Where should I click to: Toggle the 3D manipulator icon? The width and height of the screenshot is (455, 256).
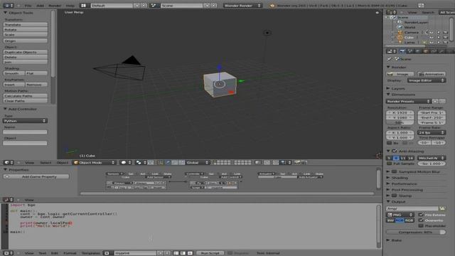coord(161,163)
